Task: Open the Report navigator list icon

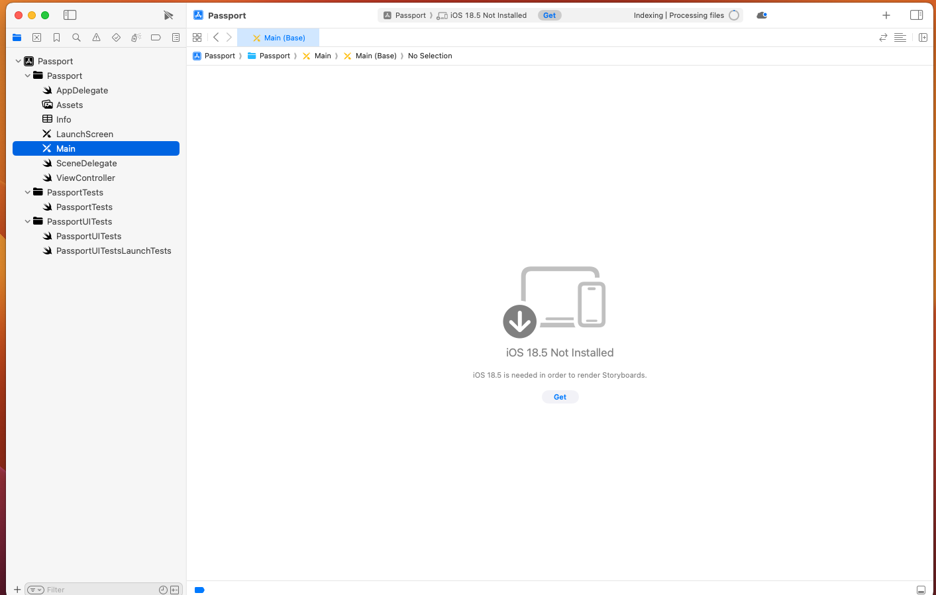Action: coord(176,37)
